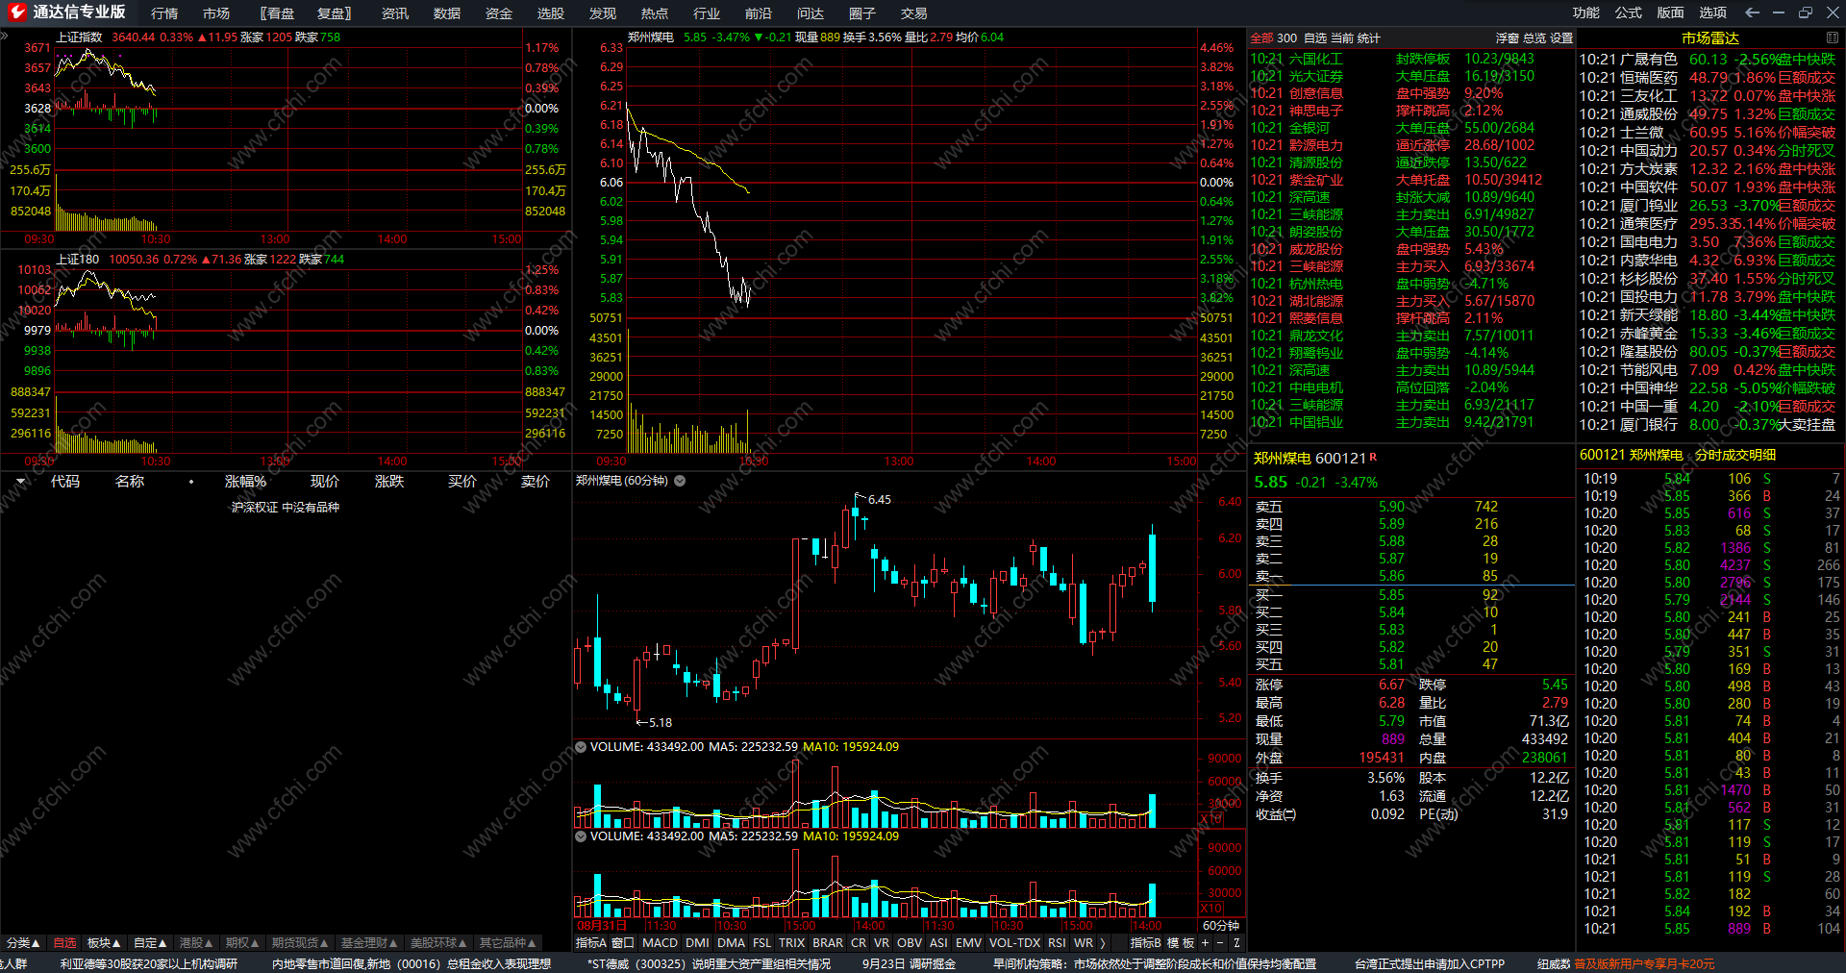
Task: Select the MACD indicator tab
Action: pos(660,943)
